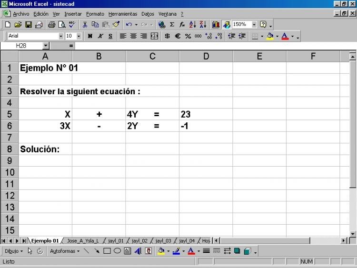Expand the Name Box dropdown showing H28
Screen dimensions: 357x268
(x=46, y=46)
